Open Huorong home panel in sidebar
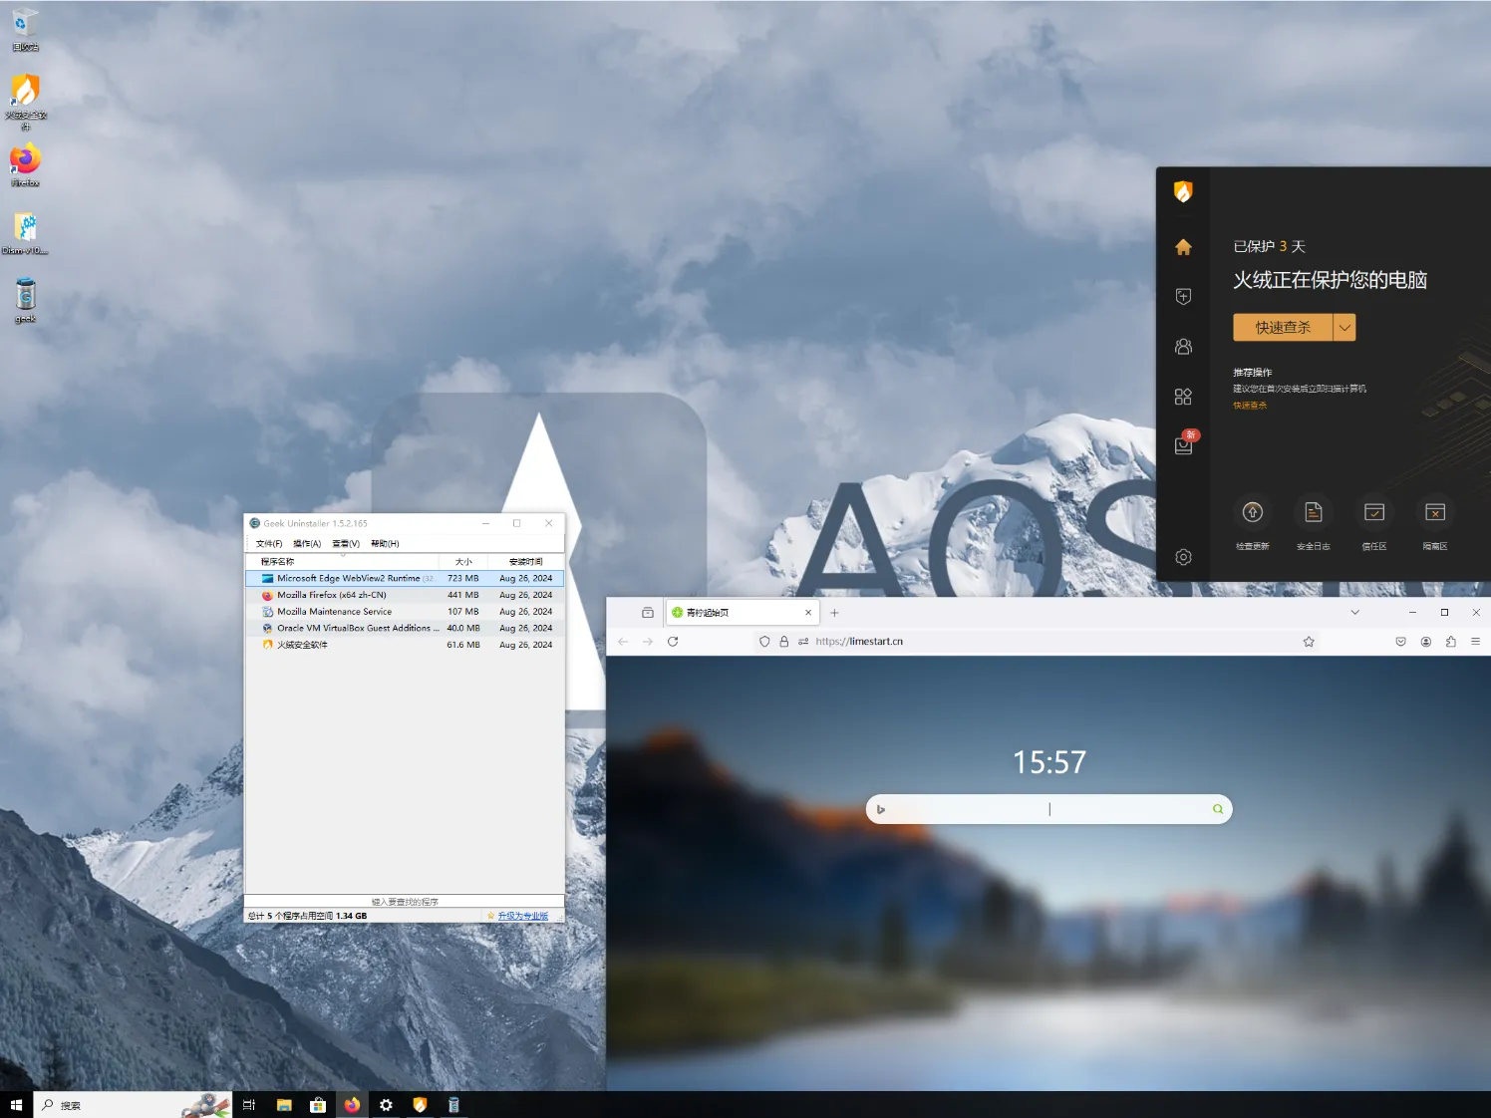This screenshot has height=1118, width=1491. coord(1183,246)
